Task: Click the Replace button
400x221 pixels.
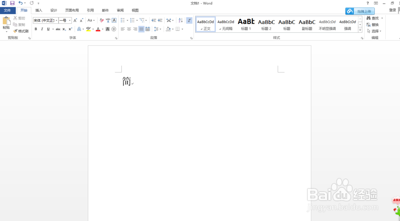Action: pos(373,24)
